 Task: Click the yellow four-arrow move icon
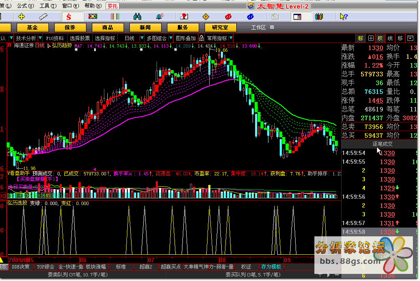coord(21,17)
